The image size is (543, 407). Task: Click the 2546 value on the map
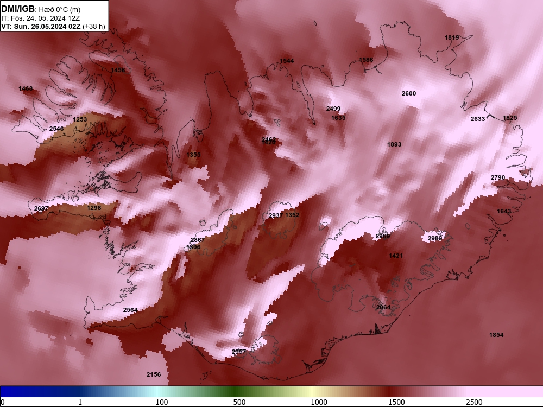click(56, 129)
